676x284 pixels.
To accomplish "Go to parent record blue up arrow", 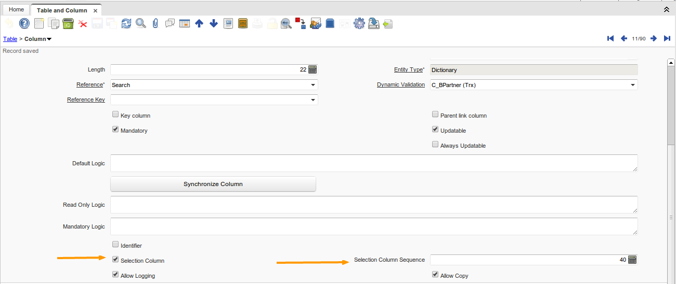I will (199, 23).
